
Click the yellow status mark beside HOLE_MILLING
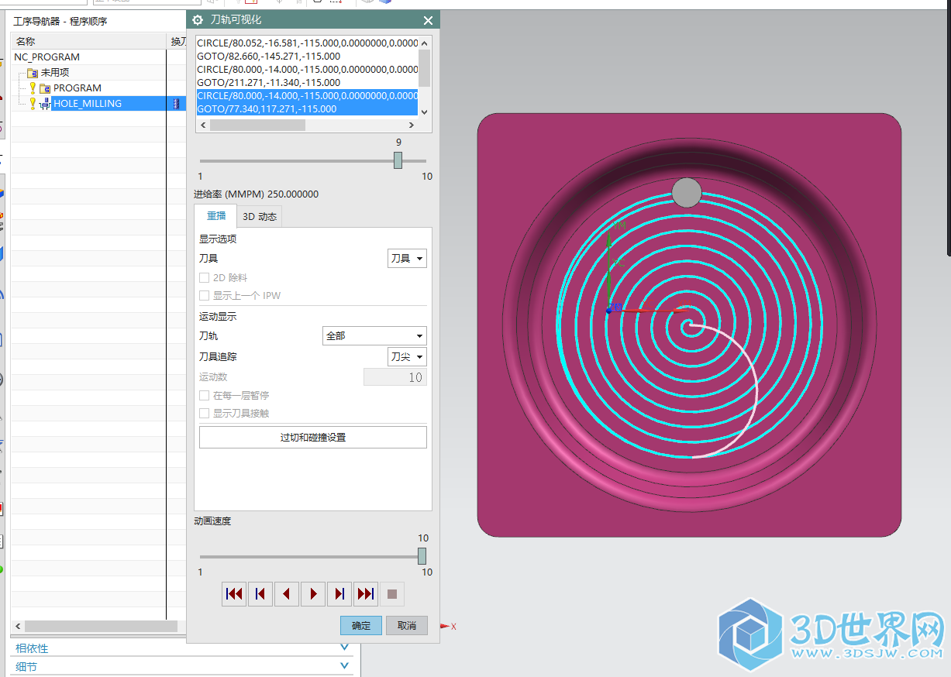(x=33, y=104)
